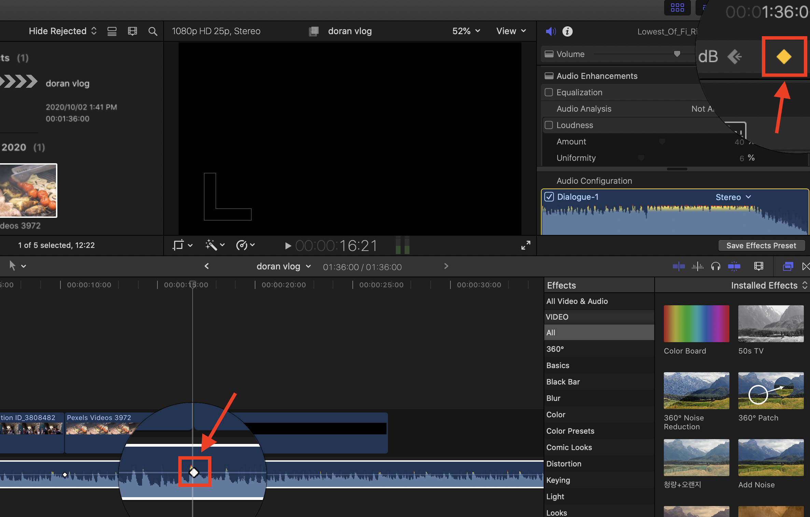The image size is (810, 517).
Task: Click Save Effects Preset button
Action: [x=761, y=246]
